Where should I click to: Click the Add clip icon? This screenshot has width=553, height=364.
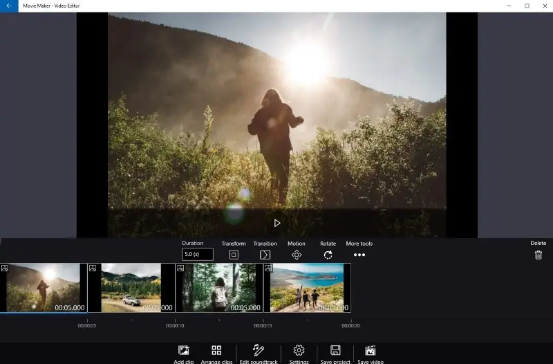tap(183, 350)
